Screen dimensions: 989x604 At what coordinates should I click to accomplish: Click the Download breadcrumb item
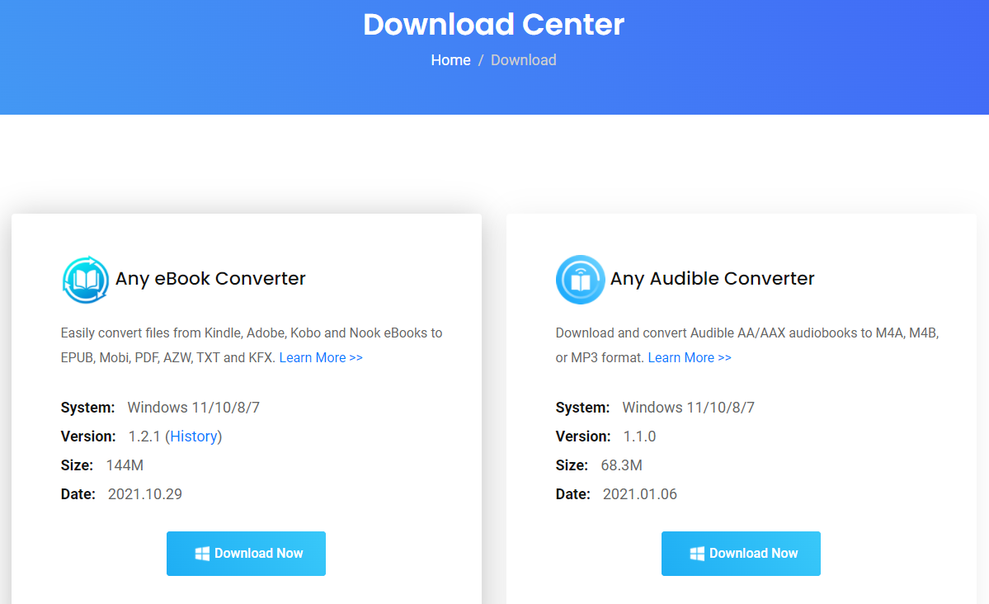(x=524, y=60)
